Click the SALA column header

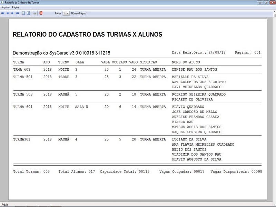pyautogui.click(x=80, y=62)
